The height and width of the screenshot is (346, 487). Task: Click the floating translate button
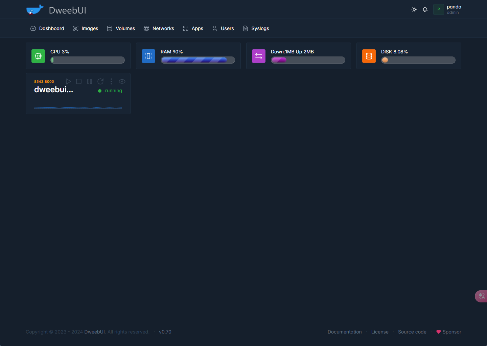tap(481, 296)
